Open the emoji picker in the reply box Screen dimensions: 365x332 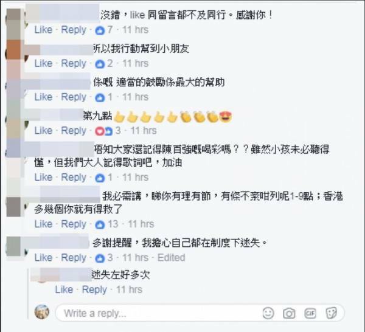(268, 313)
